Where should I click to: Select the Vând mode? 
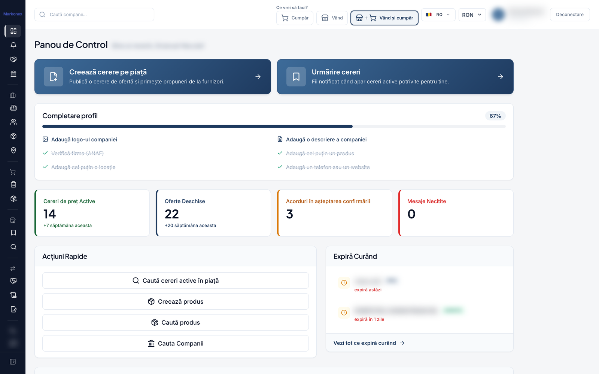[x=332, y=18]
